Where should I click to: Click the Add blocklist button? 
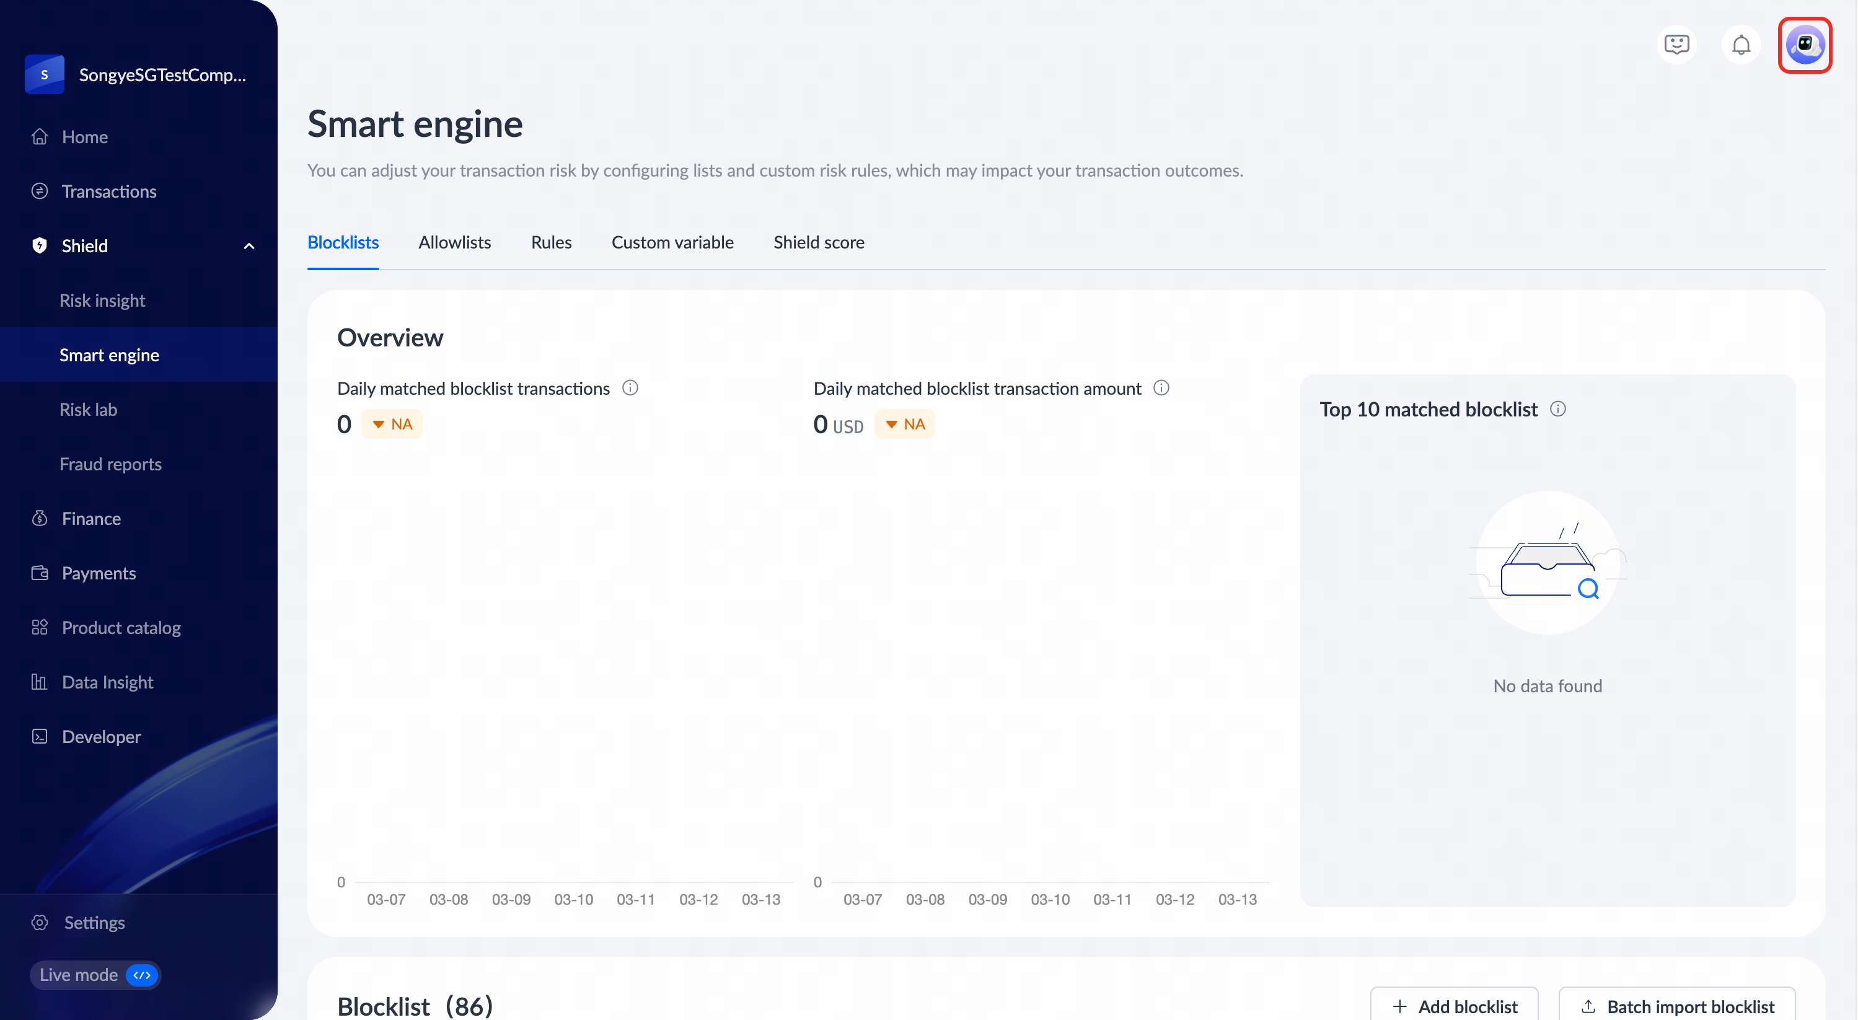pos(1454,1006)
